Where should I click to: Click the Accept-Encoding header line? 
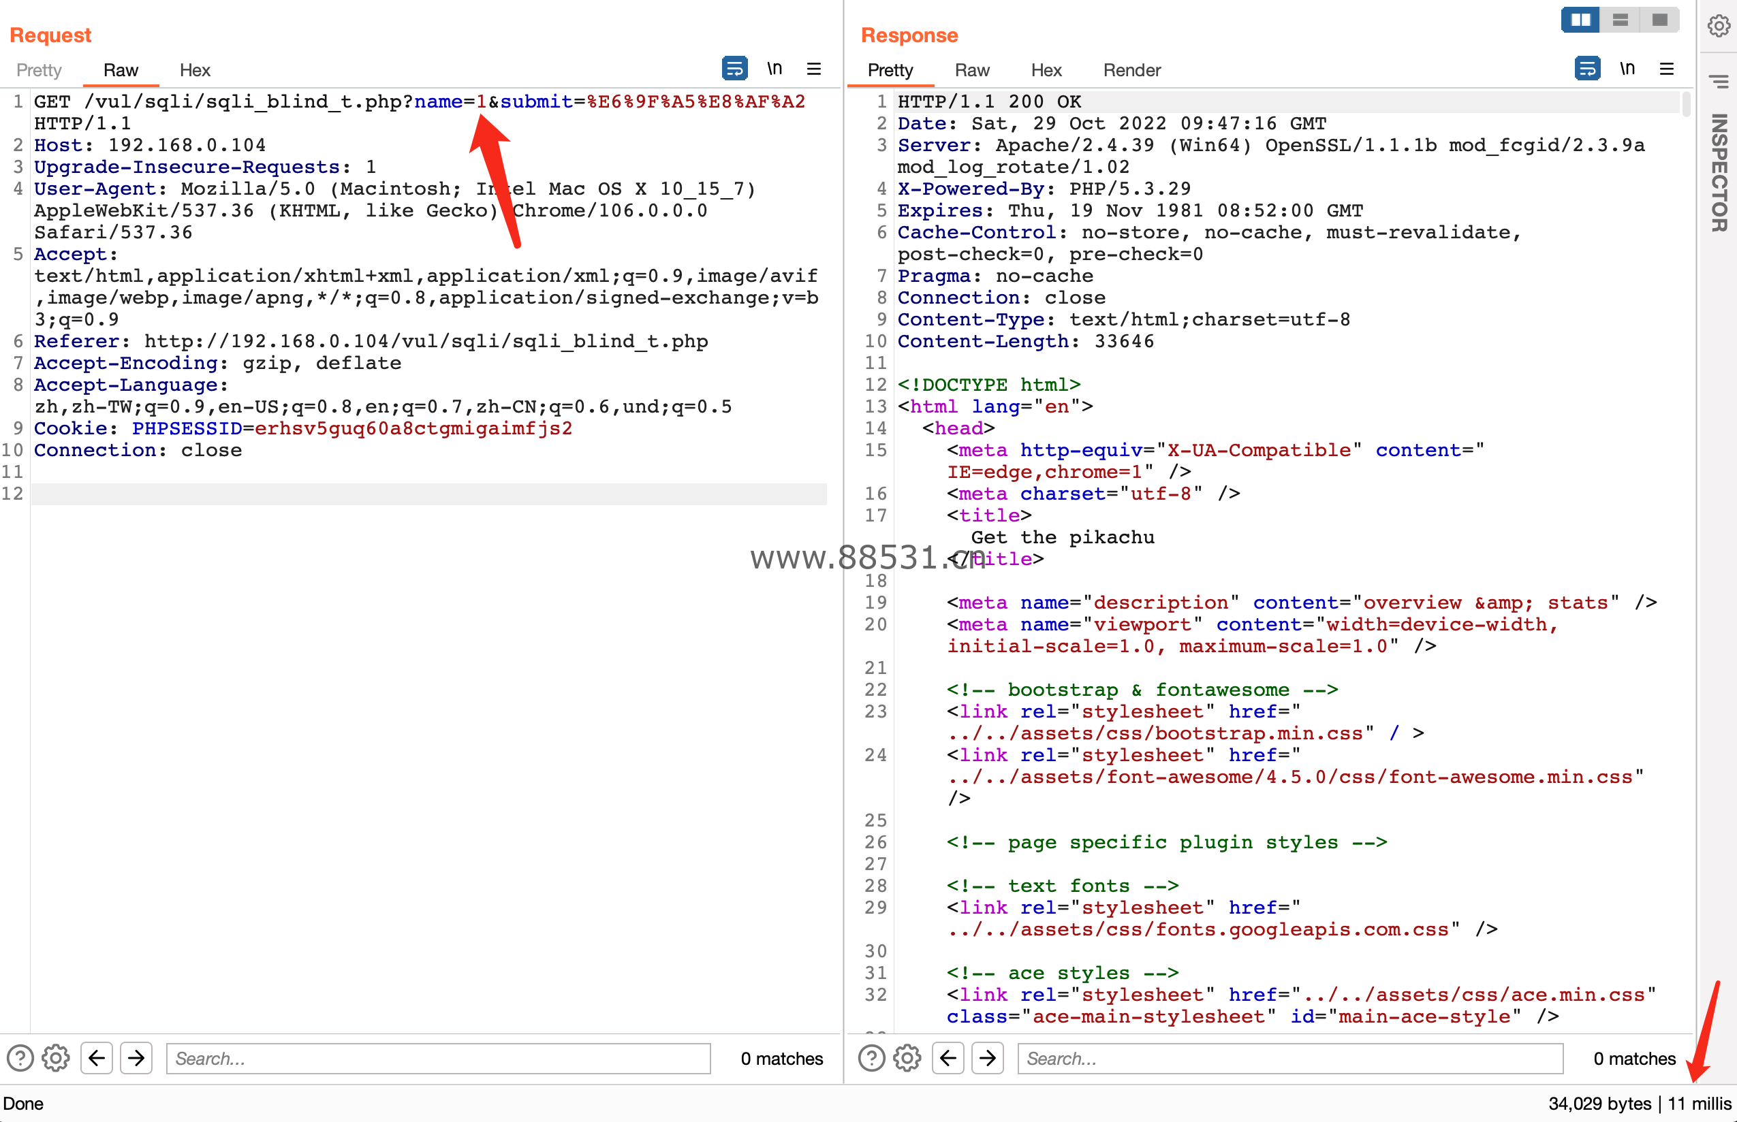(x=217, y=363)
